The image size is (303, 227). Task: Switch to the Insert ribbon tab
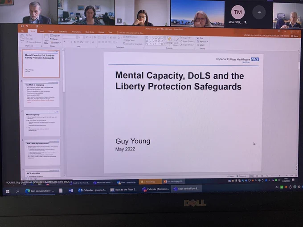coord(42,31)
